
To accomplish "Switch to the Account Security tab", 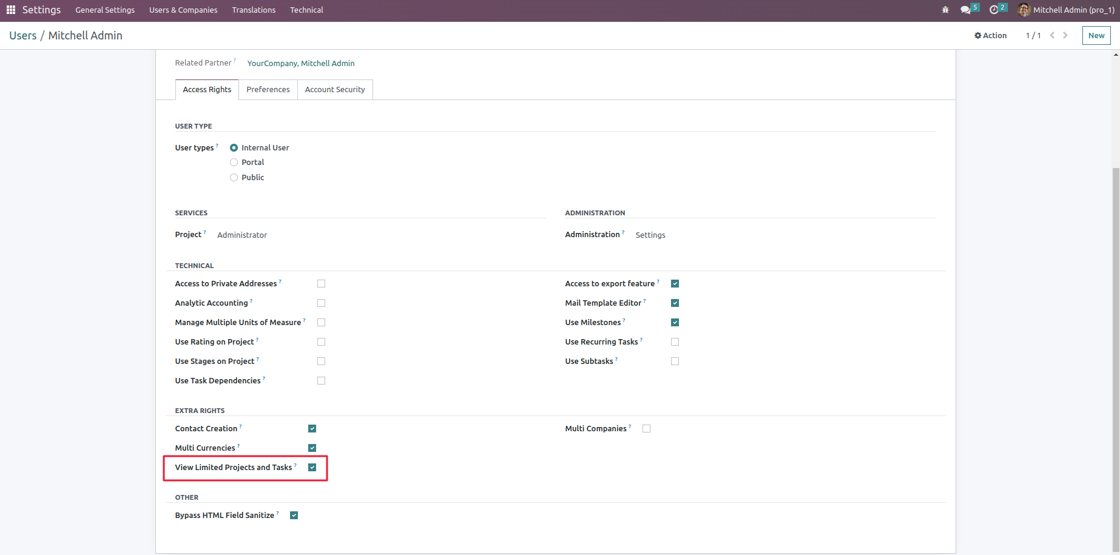I will [x=335, y=89].
